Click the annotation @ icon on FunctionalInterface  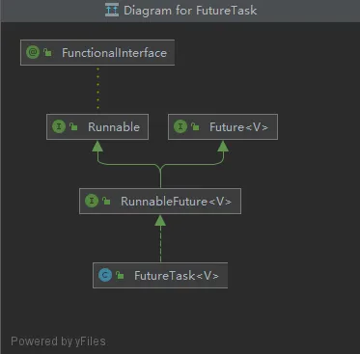coord(33,52)
